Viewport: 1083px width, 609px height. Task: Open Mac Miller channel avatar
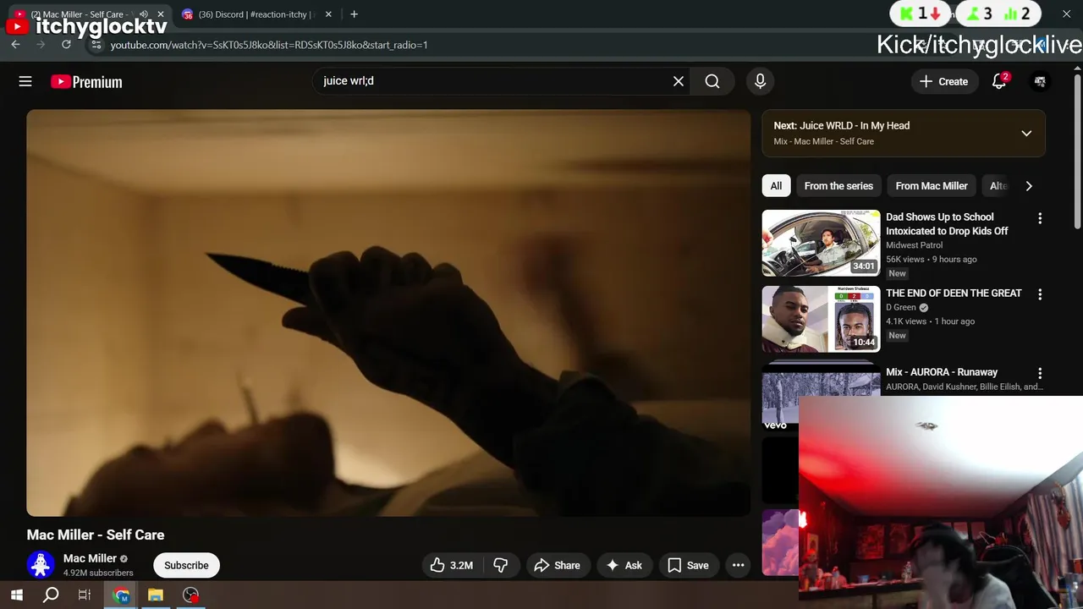(41, 564)
